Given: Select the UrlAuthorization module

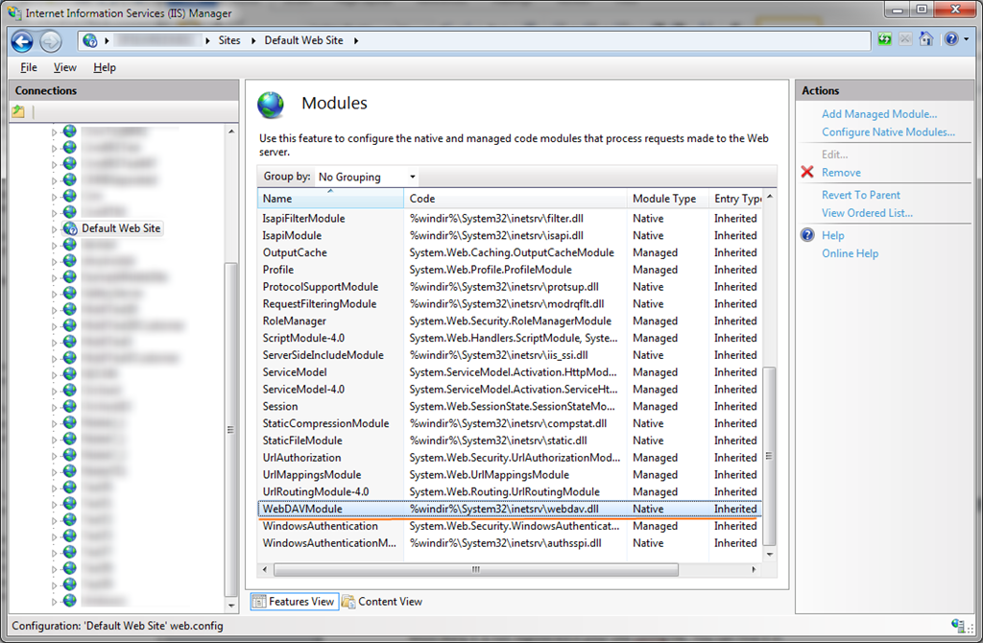Looking at the screenshot, I should (x=511, y=458).
